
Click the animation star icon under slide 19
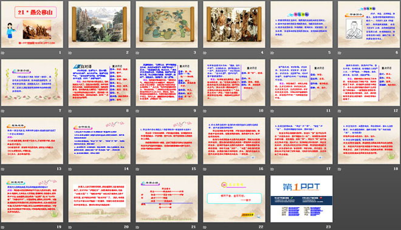(x=3, y=227)
